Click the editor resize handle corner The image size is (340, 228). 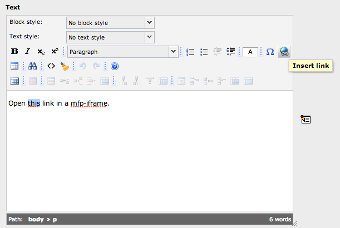point(294,224)
